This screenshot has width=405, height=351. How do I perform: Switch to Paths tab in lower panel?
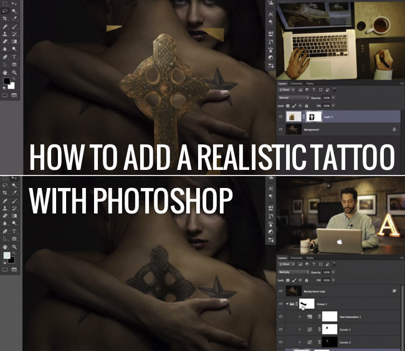tap(310, 258)
